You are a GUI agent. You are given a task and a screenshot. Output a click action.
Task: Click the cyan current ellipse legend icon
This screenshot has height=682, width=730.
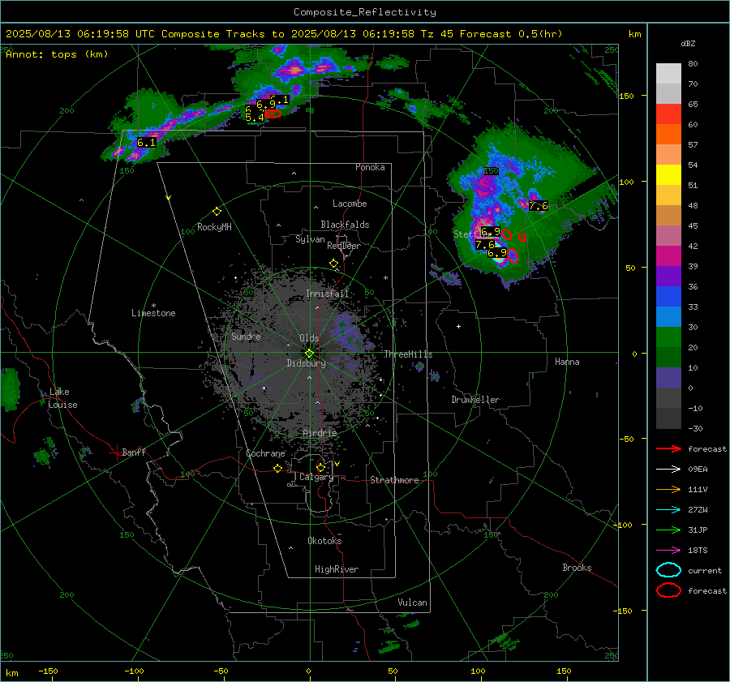coord(668,570)
